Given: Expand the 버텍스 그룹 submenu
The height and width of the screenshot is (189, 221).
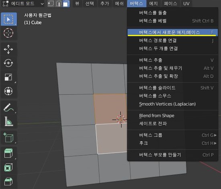Looking at the screenshot, I should [172, 135].
